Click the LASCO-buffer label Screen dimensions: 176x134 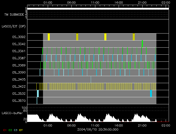12,113
